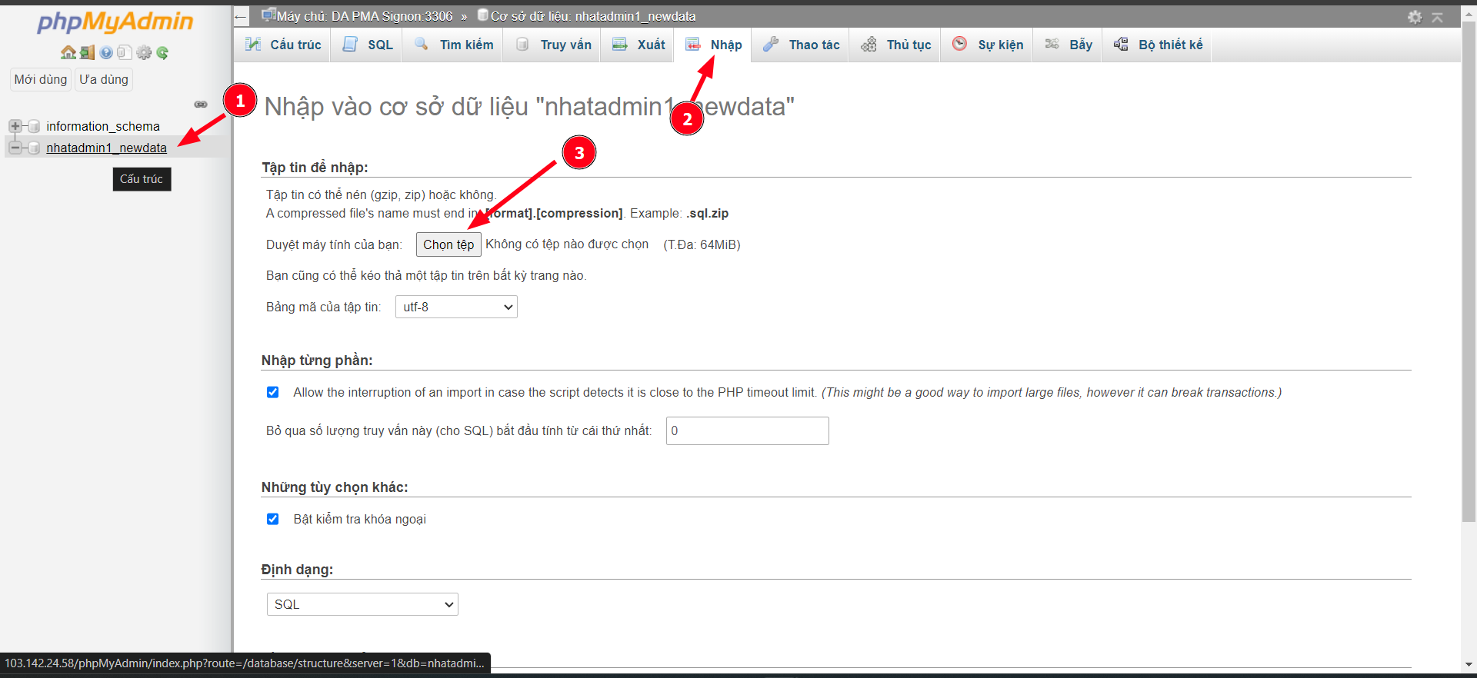Click gears icon of Thủ tục tab
Viewport: 1477px width, 678px height.
pos(869,45)
